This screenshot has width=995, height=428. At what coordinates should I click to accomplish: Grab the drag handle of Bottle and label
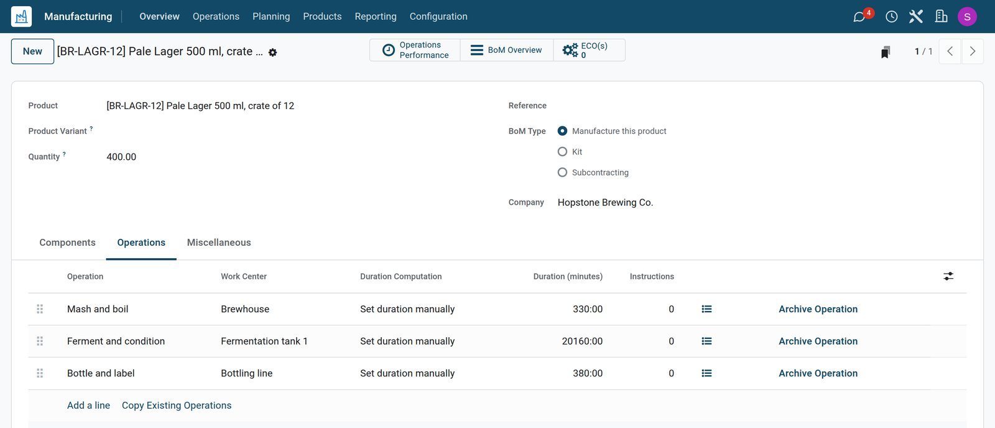coord(40,373)
